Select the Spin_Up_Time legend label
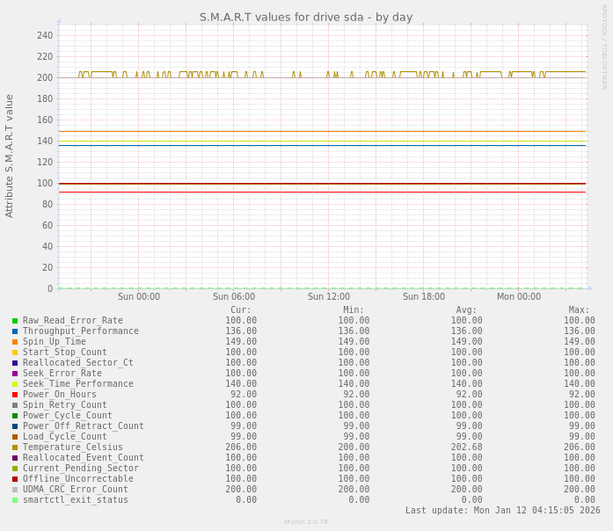Image resolution: width=613 pixels, height=531 pixels. point(55,341)
